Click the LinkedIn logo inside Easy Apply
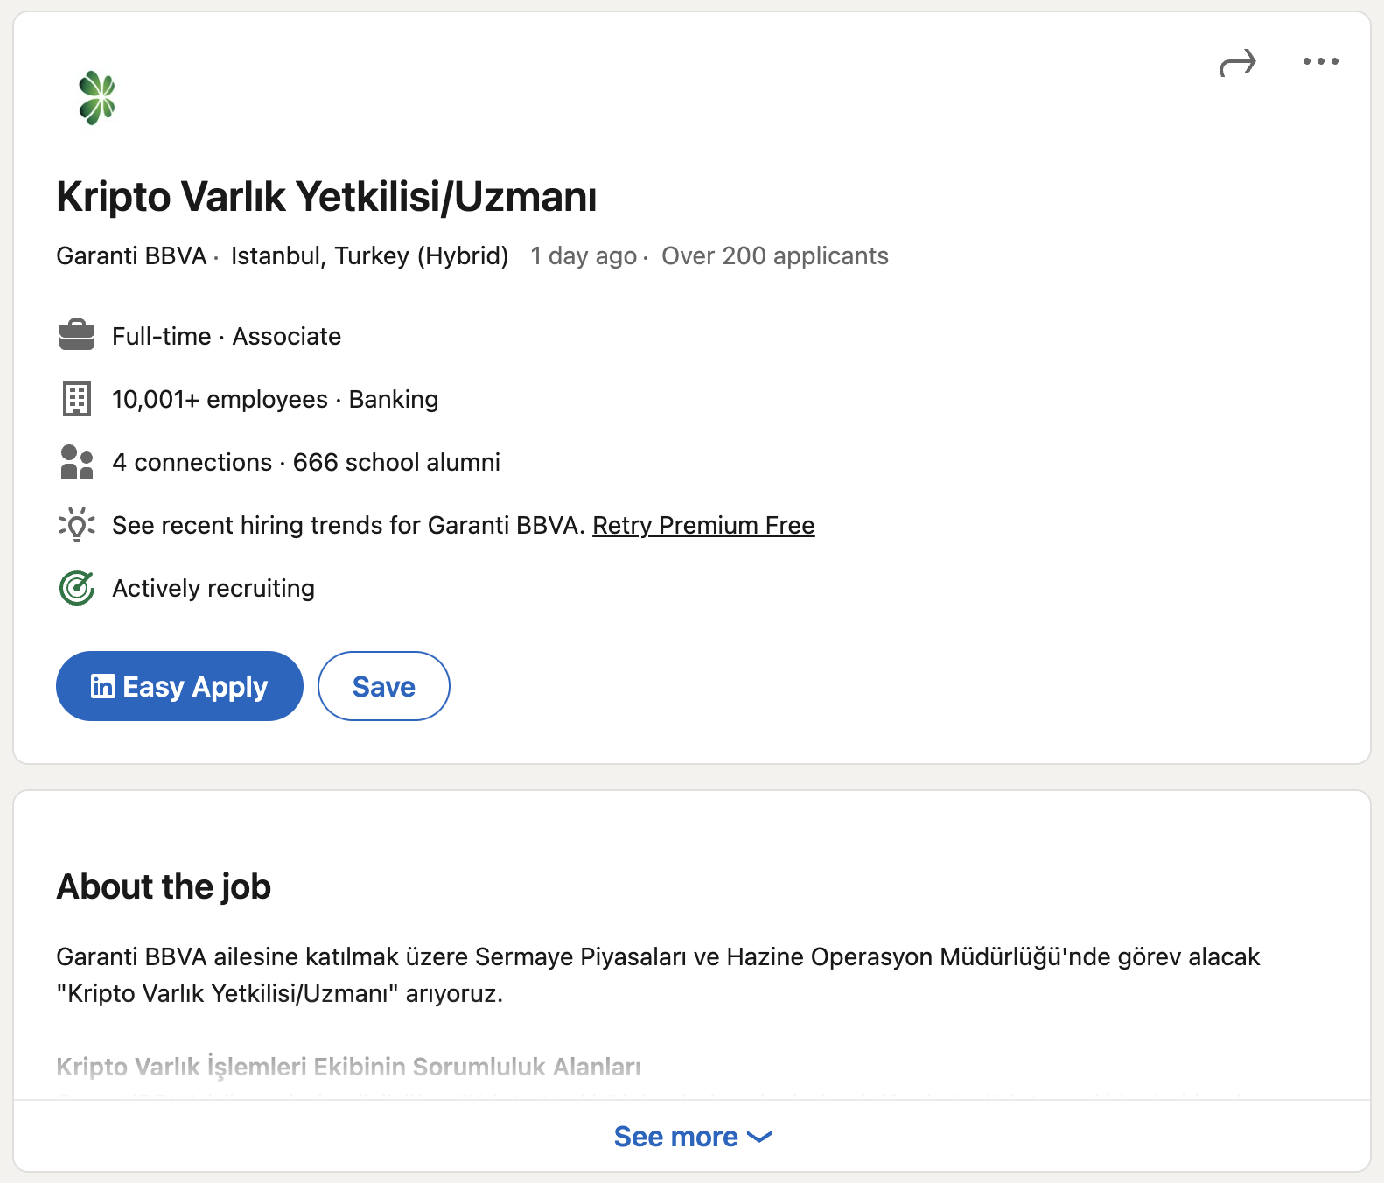The image size is (1384, 1183). (x=102, y=686)
